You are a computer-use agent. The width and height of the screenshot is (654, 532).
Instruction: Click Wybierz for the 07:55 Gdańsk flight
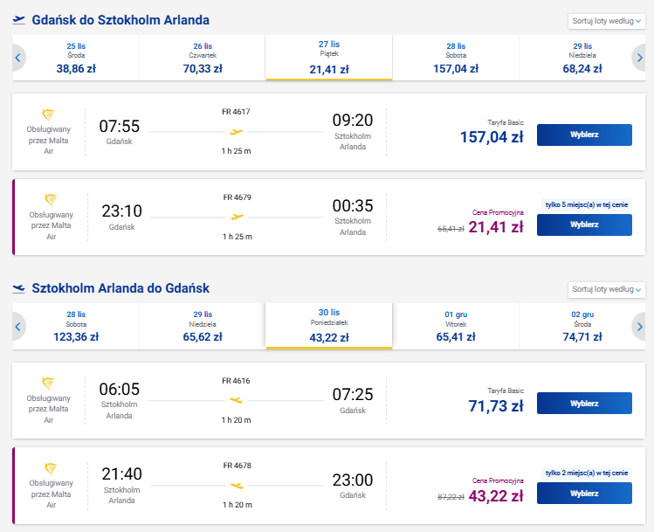point(584,135)
